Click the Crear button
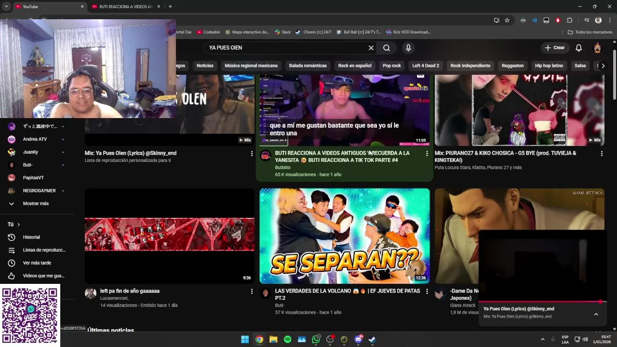 click(x=554, y=48)
